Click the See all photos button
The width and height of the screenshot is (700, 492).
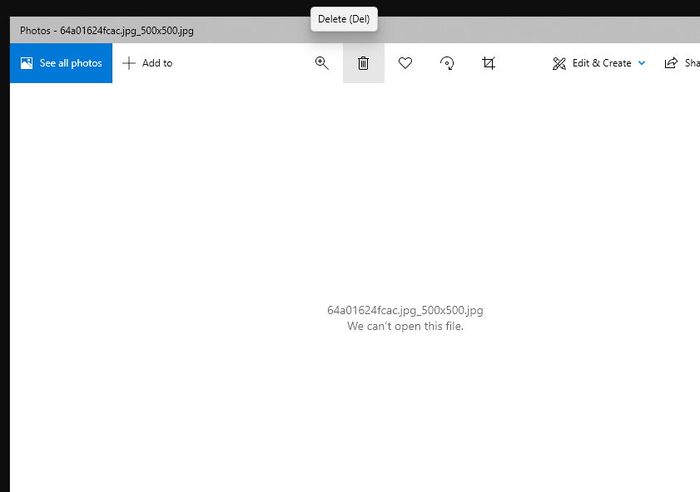tap(61, 62)
